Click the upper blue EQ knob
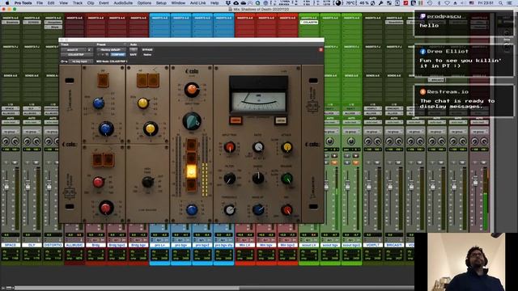This screenshot has width=518, height=291. (x=99, y=103)
